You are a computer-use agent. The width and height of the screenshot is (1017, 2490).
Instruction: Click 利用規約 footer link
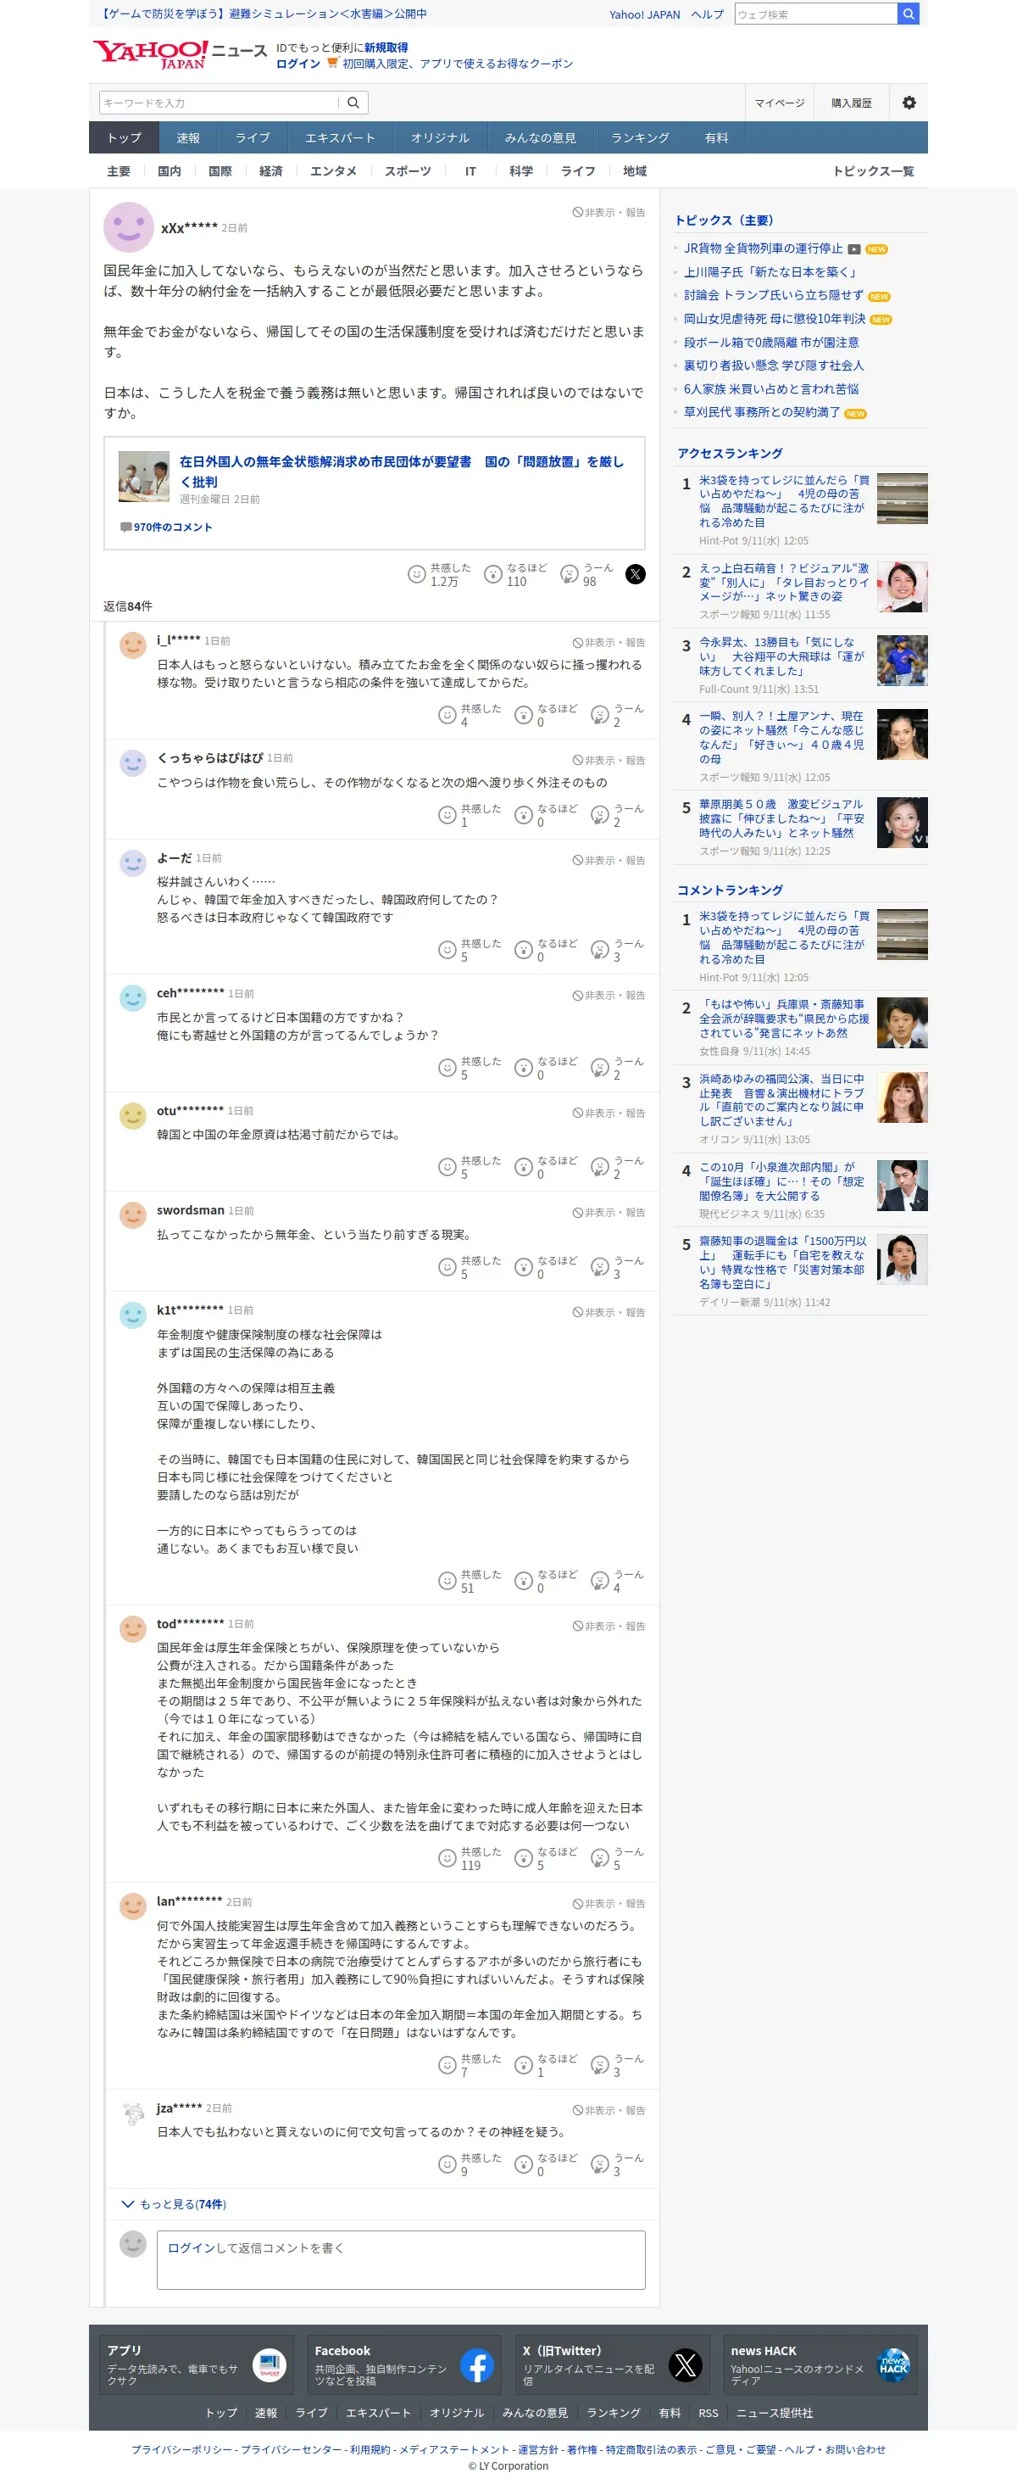[371, 2449]
